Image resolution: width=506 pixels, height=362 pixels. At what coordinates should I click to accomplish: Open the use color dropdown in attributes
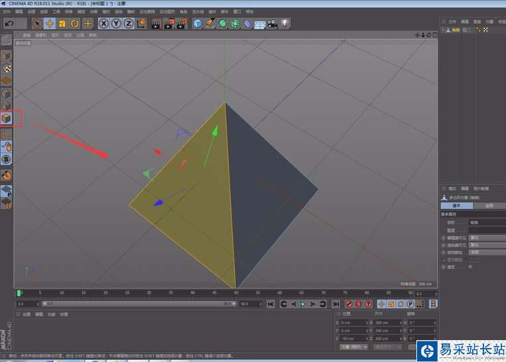(487, 253)
